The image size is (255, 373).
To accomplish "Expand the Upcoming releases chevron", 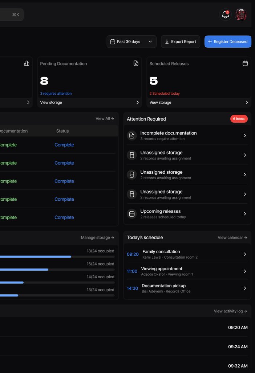I will (x=245, y=214).
